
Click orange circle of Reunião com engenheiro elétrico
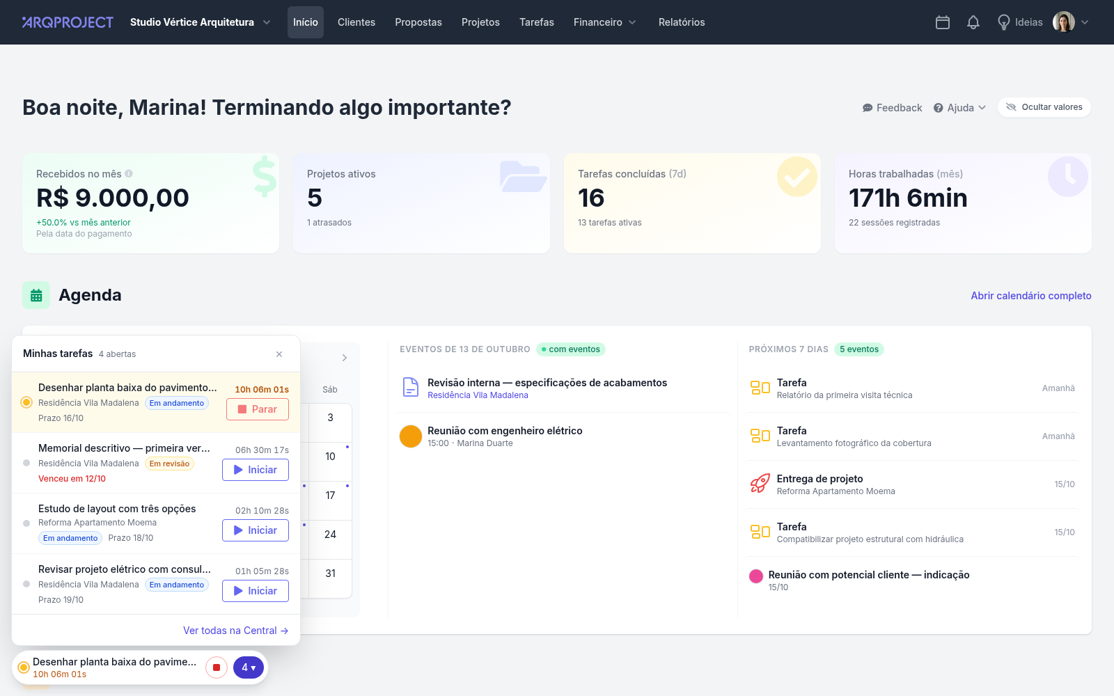411,436
